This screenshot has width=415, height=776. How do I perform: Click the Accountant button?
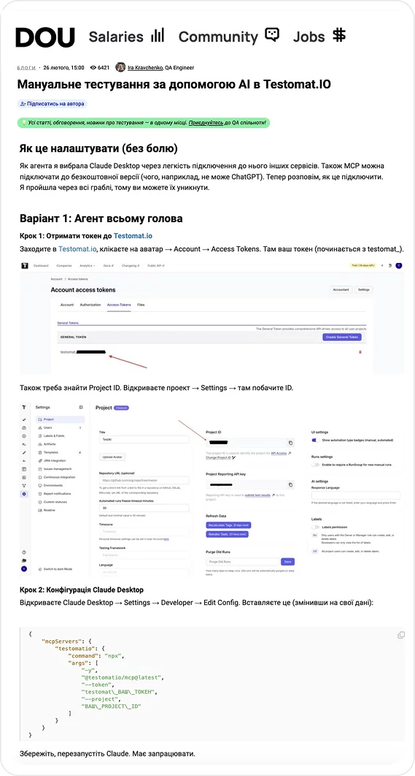click(x=341, y=289)
